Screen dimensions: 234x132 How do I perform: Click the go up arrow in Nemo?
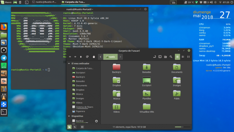point(81,57)
